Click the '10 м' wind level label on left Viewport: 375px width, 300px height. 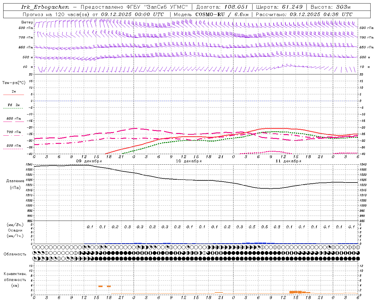28,67
